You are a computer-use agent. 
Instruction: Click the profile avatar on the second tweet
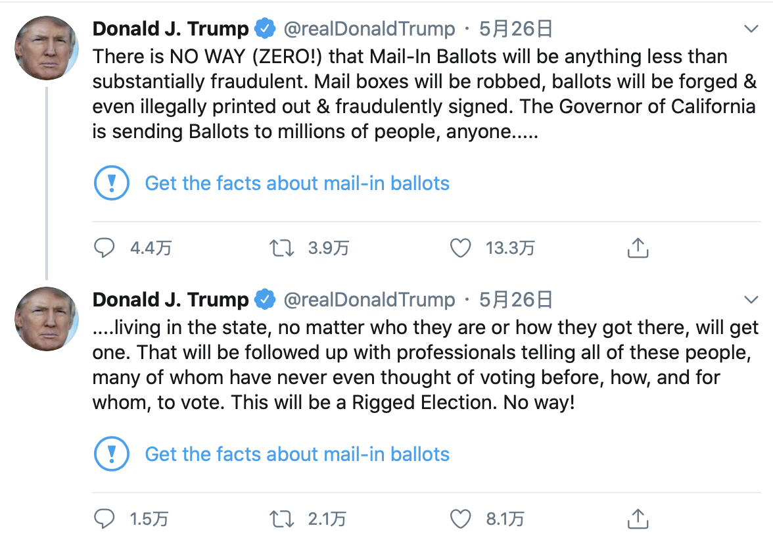[47, 318]
